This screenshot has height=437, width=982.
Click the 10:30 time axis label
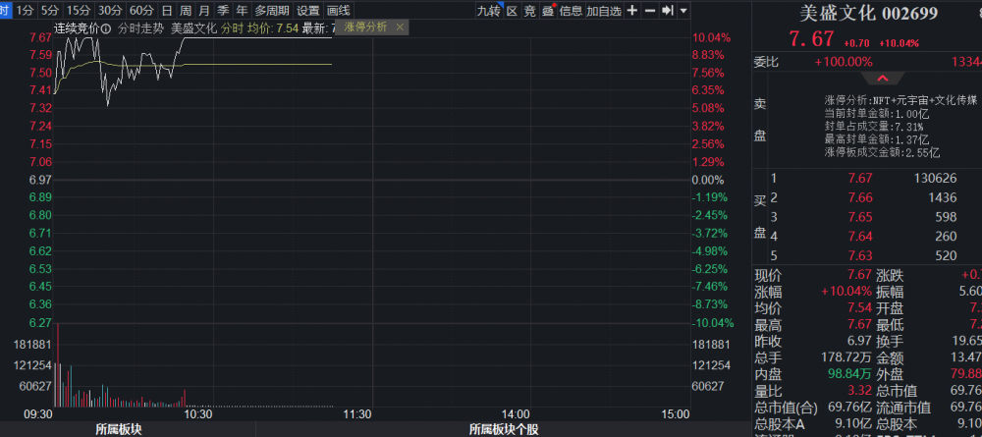198,414
